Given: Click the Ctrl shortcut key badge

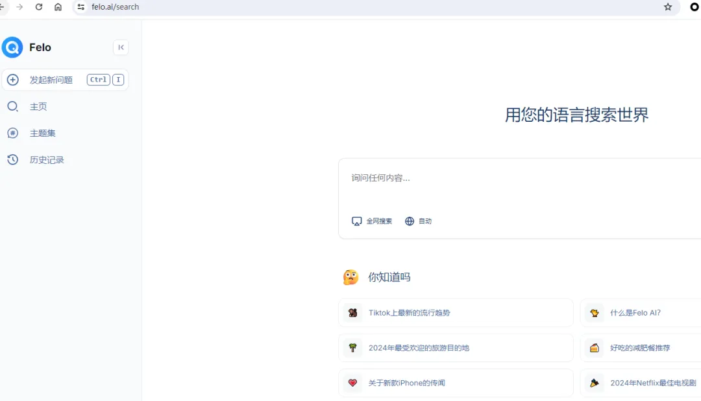Looking at the screenshot, I should click(99, 80).
